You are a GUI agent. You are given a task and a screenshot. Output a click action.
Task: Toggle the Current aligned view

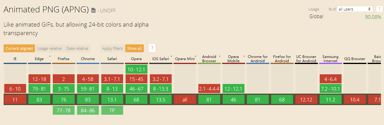point(19,48)
